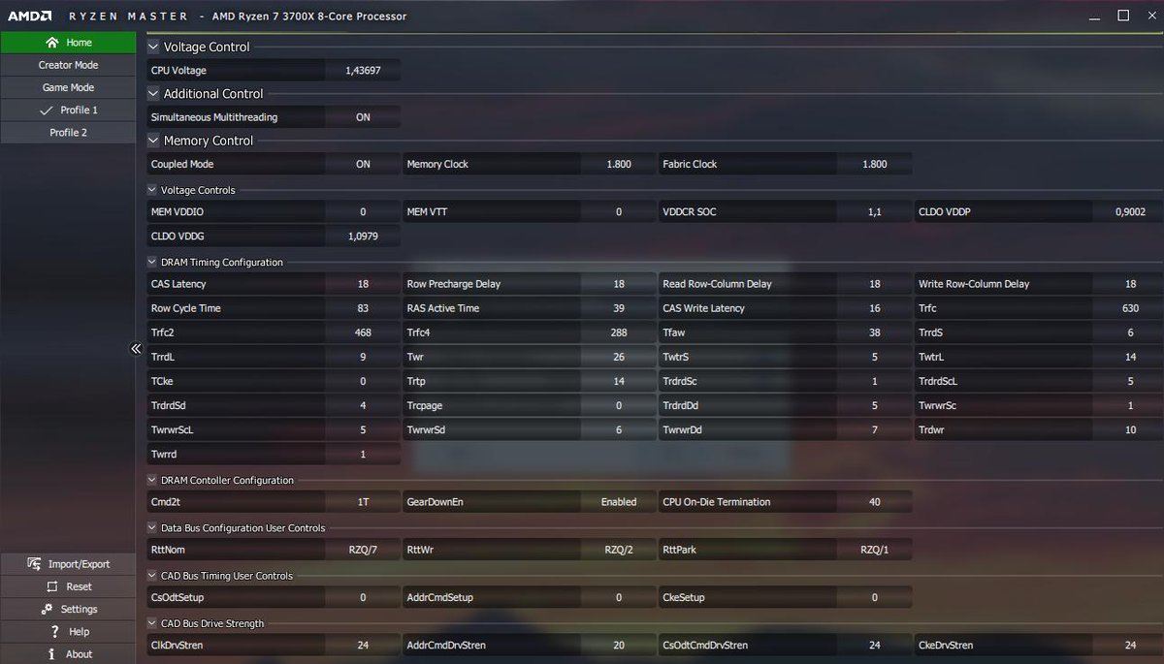Open the Home tab
Screen dimensions: 1164x664
pyautogui.click(x=68, y=43)
